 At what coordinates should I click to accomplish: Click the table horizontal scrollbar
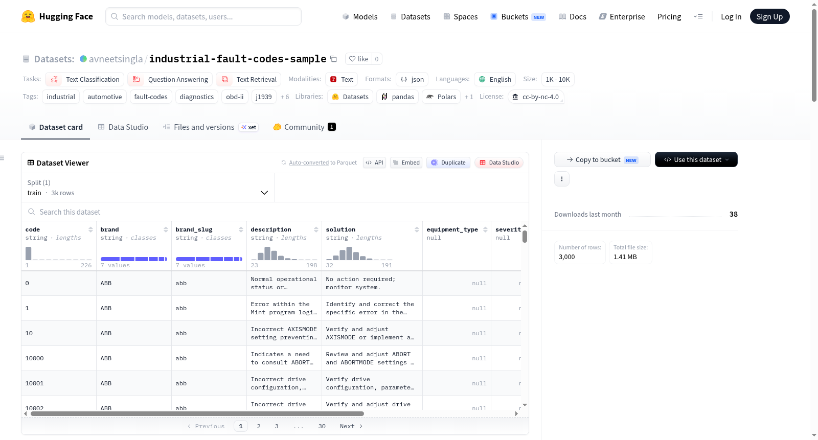pyautogui.click(x=197, y=413)
